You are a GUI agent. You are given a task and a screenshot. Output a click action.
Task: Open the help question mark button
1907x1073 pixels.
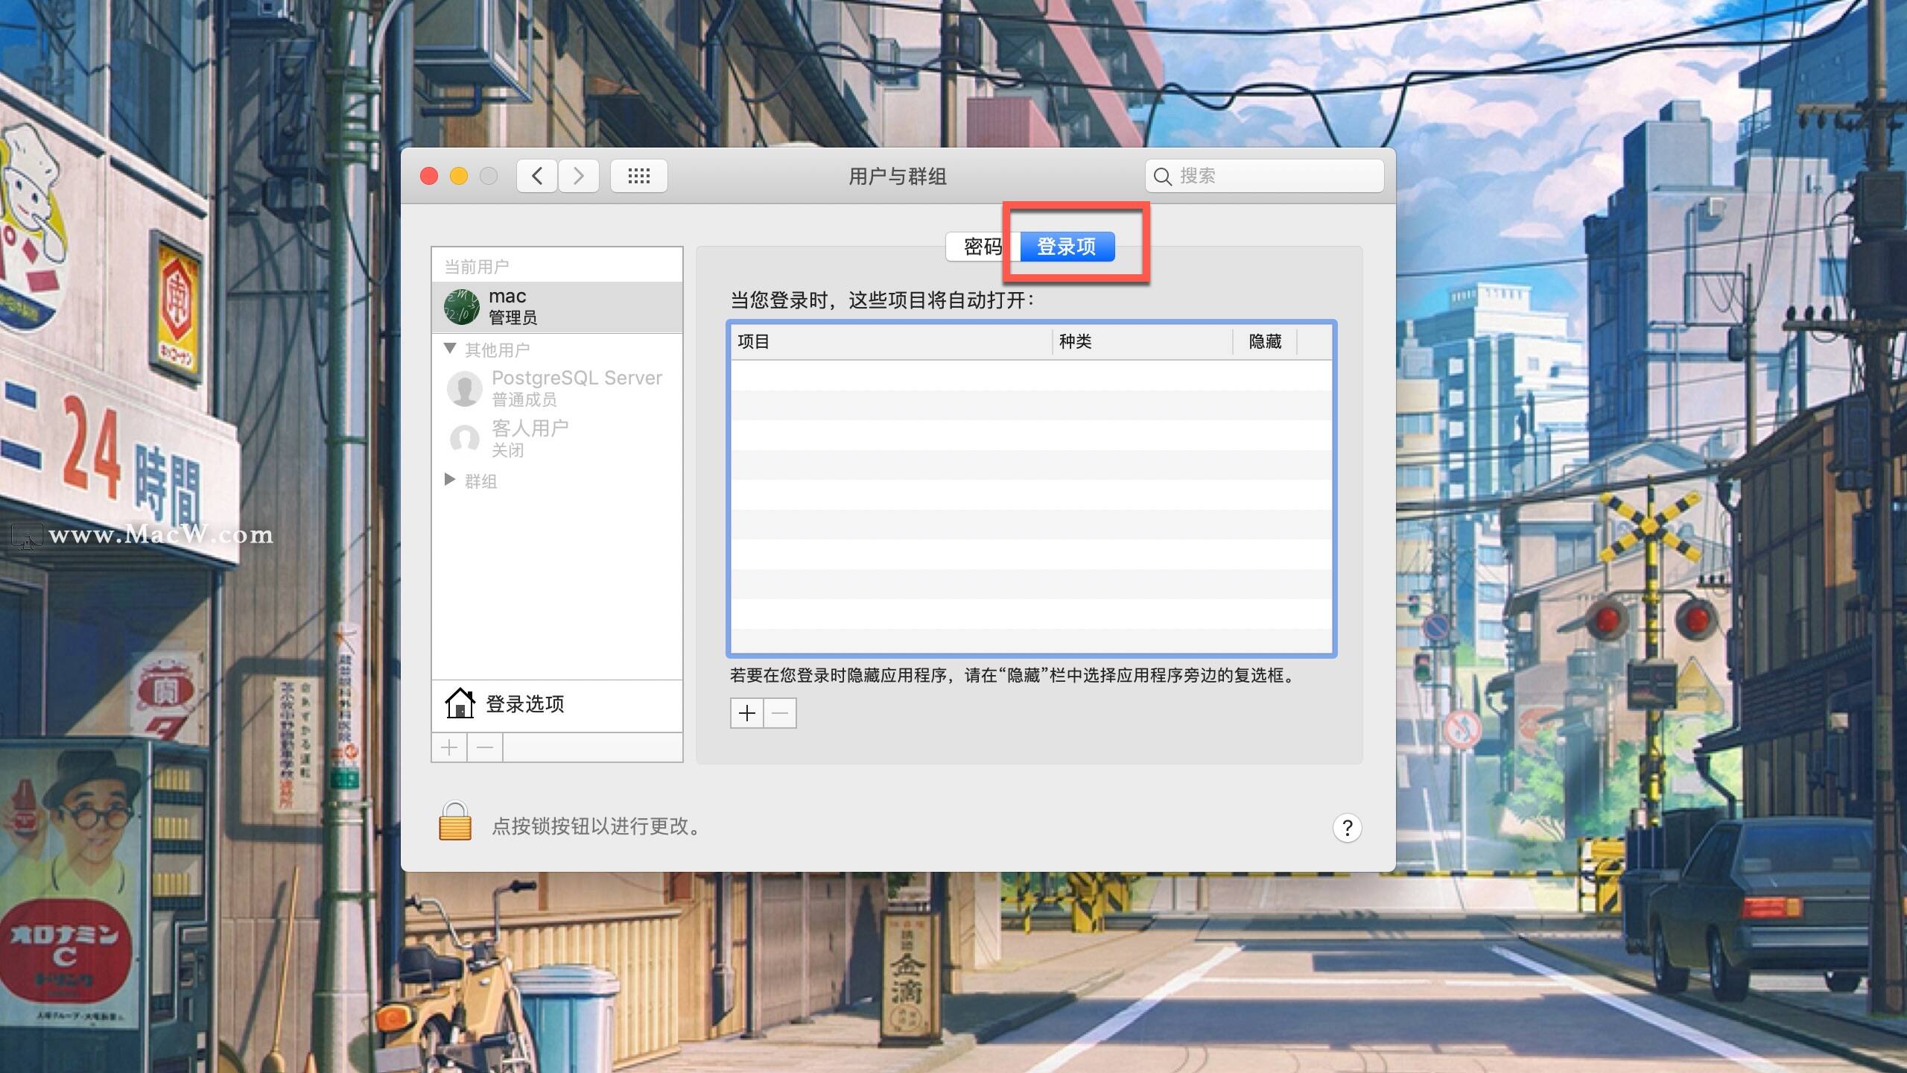click(1347, 828)
